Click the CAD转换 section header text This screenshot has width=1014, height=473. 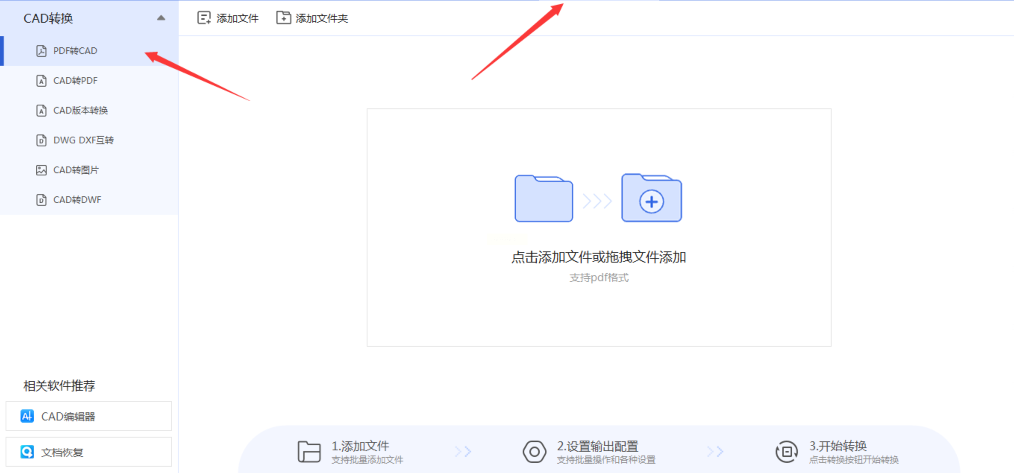(48, 19)
